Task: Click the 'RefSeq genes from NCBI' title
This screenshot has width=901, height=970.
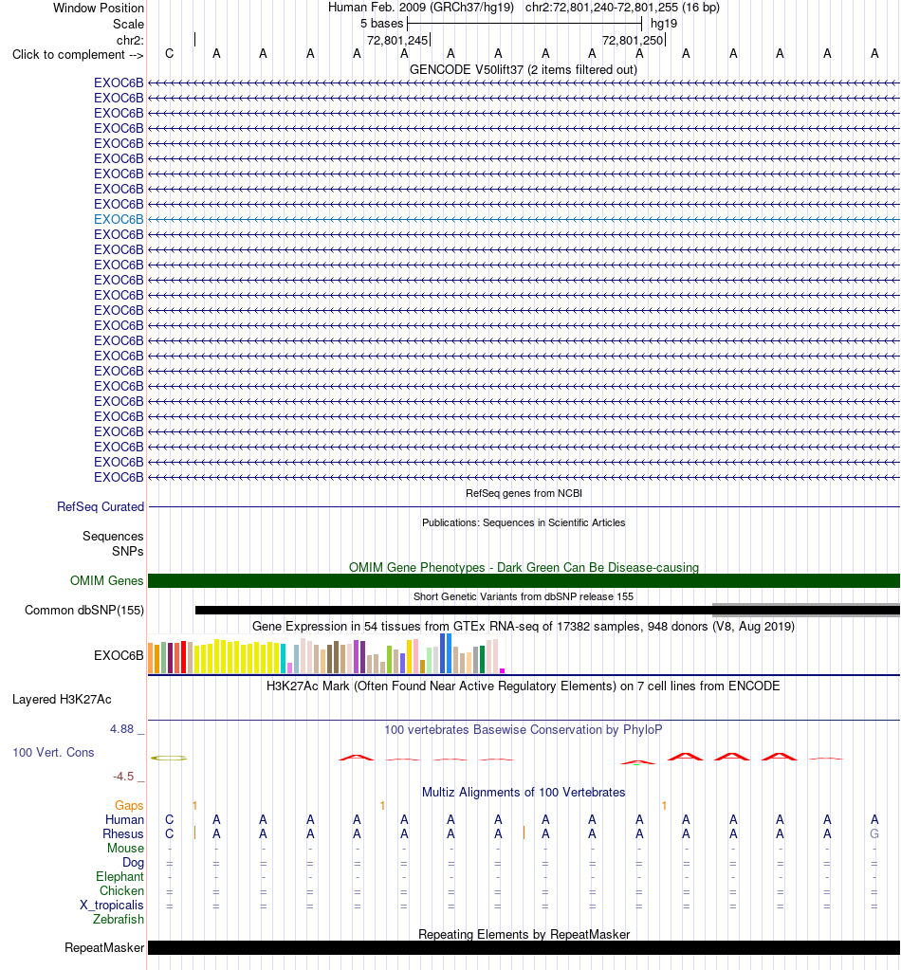Action: [524, 493]
